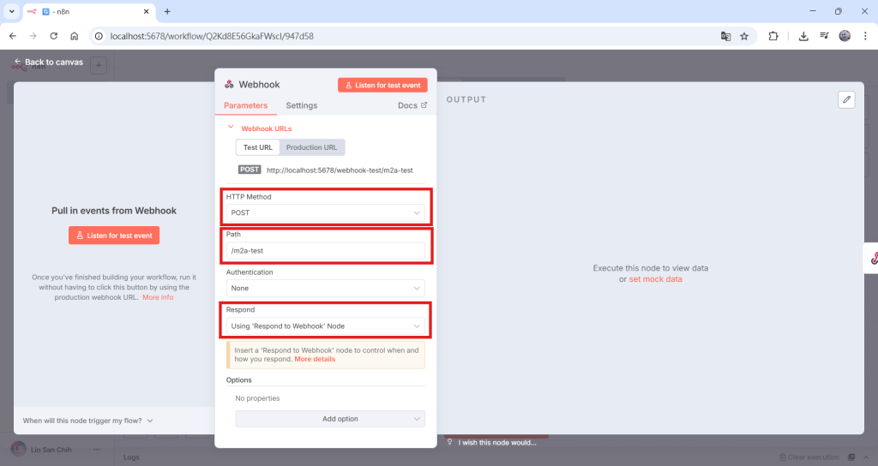Click the browser home icon

(x=74, y=36)
